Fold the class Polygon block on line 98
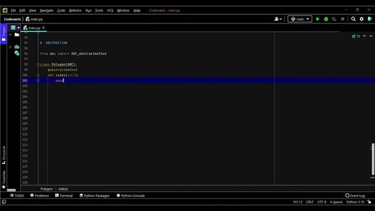 click(38, 64)
